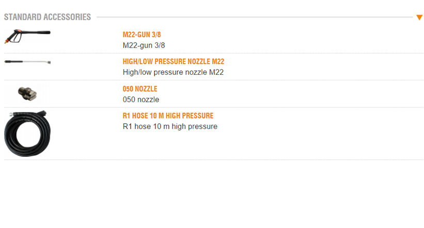Select the black '050 nozzle' description text
Viewport: 424px width, 228px height.
(140, 100)
